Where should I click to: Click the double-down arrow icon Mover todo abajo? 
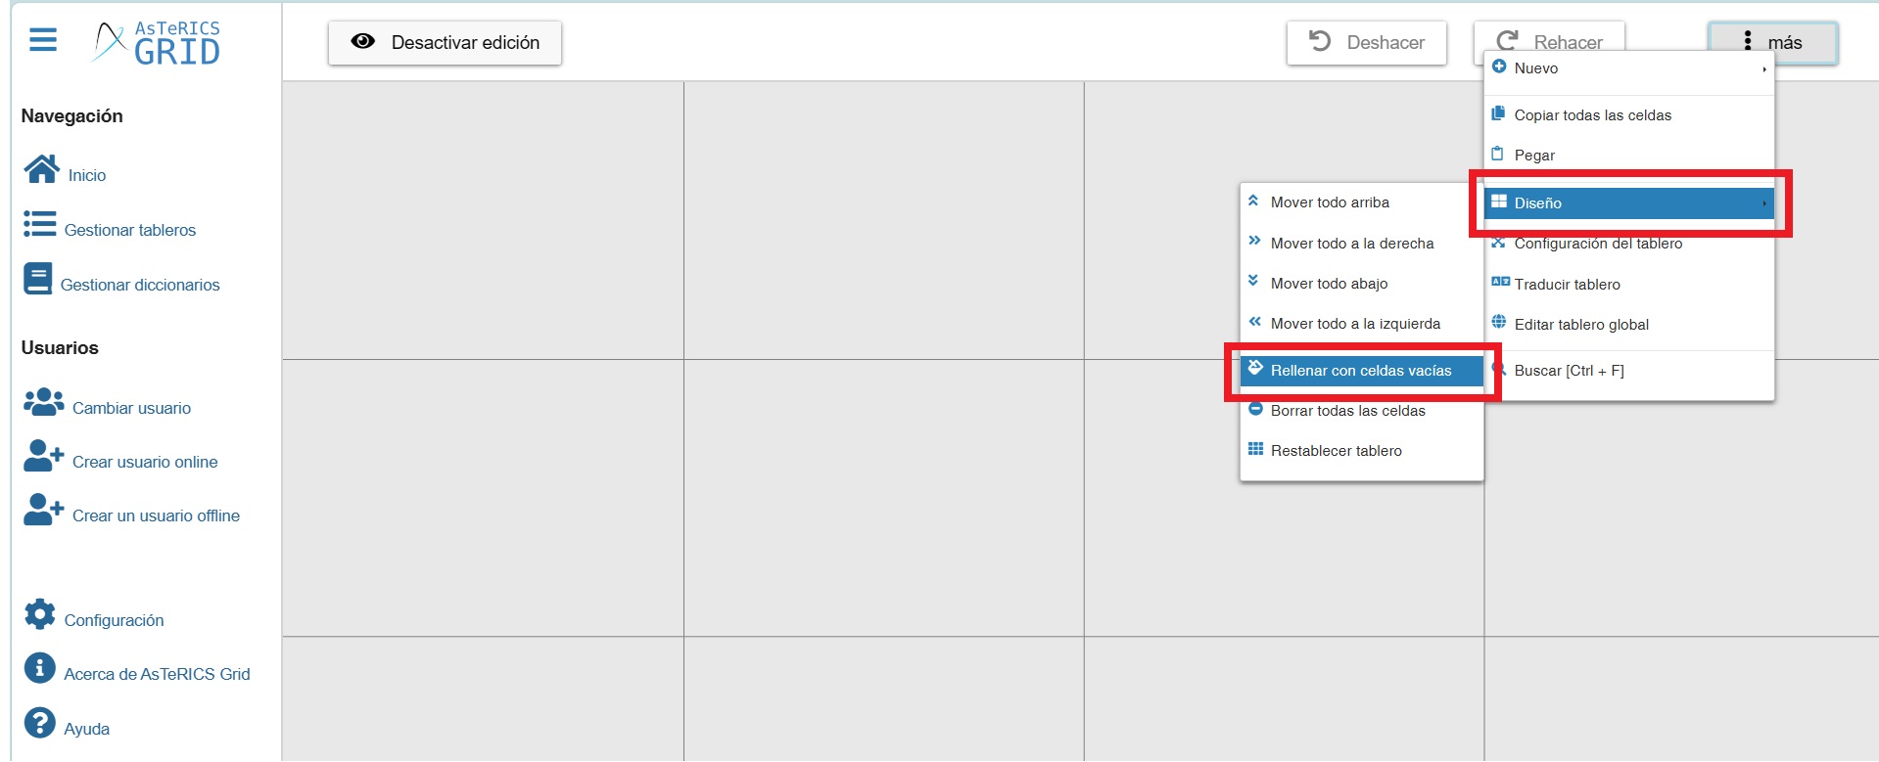click(1253, 281)
